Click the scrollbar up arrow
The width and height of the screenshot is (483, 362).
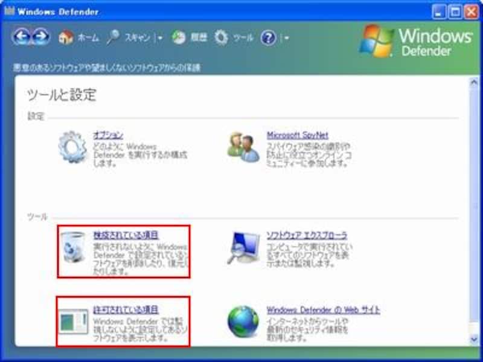[x=474, y=82]
